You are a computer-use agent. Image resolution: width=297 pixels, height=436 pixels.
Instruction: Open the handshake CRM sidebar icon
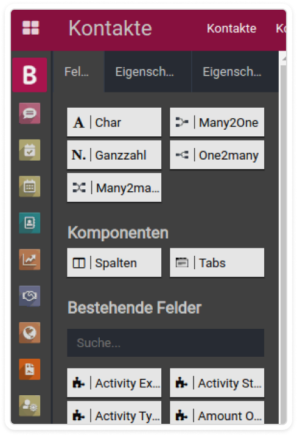(30, 296)
